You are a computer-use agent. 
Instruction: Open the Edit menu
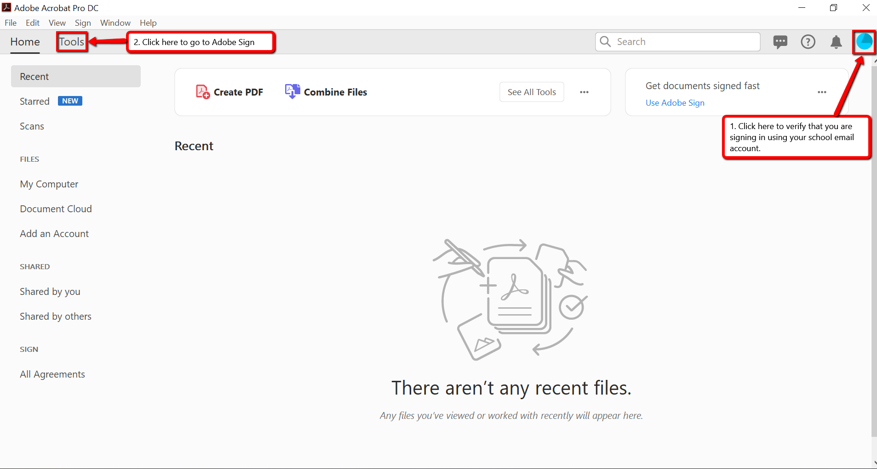[33, 23]
